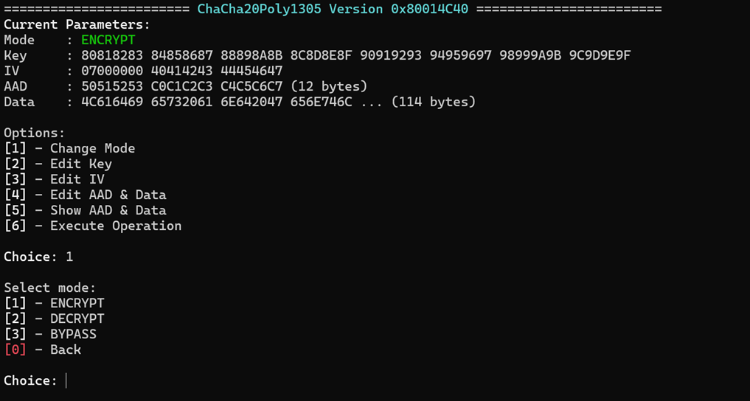Image resolution: width=750 pixels, height=401 pixels.
Task: Click the bottom Choice input prompt
Action: click(35, 380)
